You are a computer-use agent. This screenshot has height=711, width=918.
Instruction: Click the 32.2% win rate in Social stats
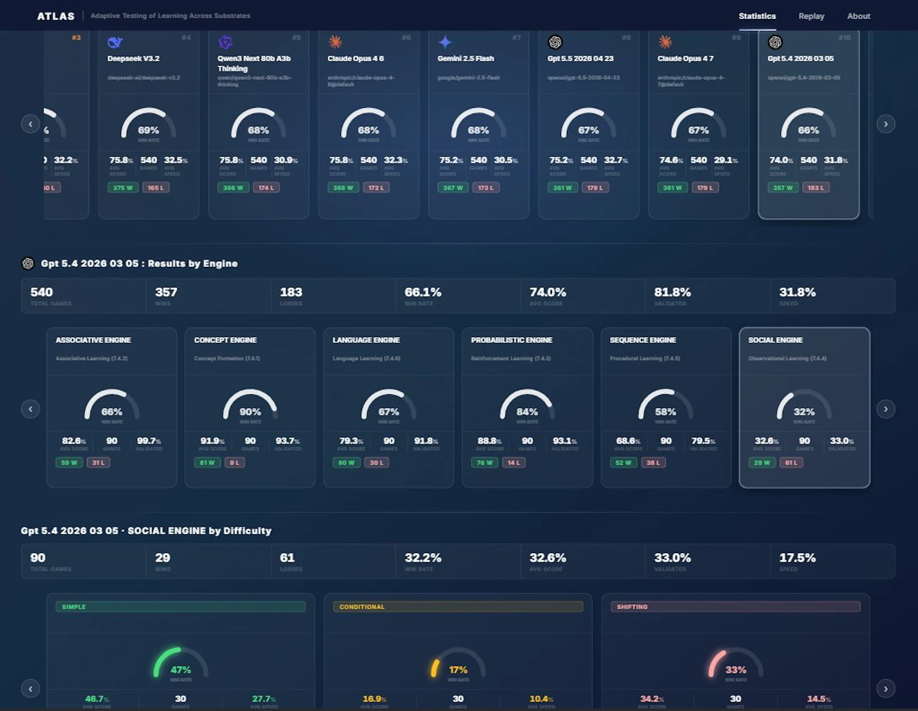click(x=423, y=558)
